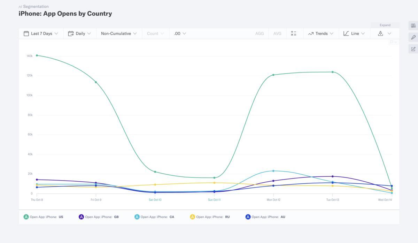Image resolution: width=418 pixels, height=243 pixels.
Task: Click the Segmentation squiggle icon
Action: (20, 7)
